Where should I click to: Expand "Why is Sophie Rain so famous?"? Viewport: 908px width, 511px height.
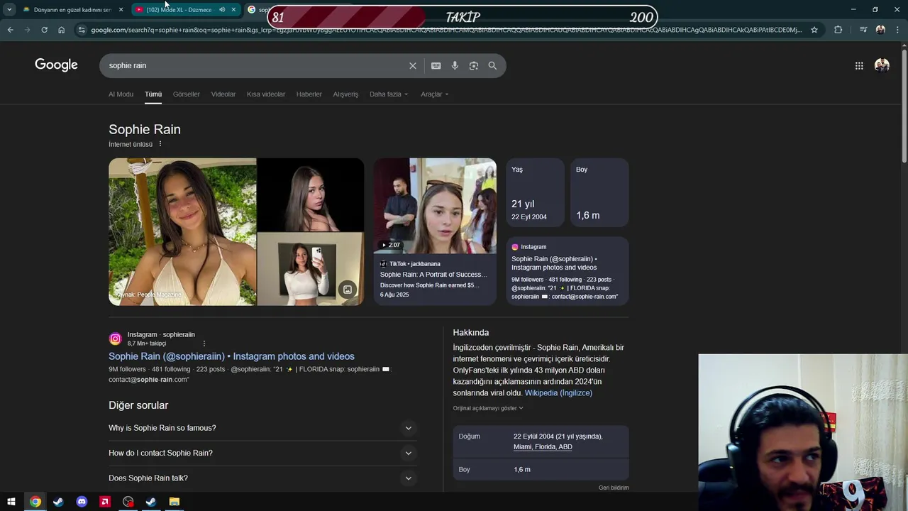tap(262, 428)
